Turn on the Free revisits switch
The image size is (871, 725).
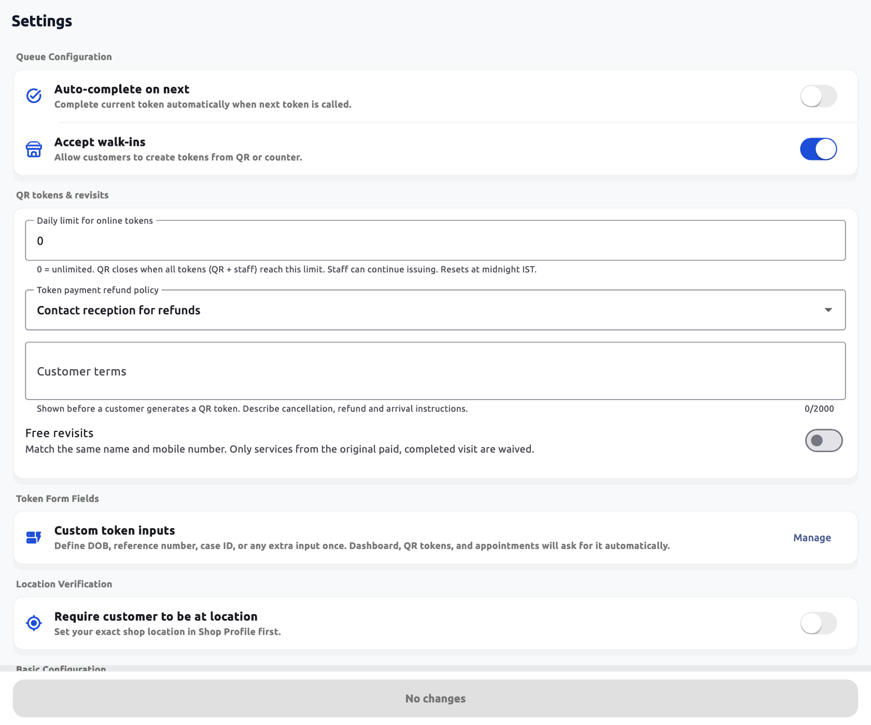tap(824, 441)
